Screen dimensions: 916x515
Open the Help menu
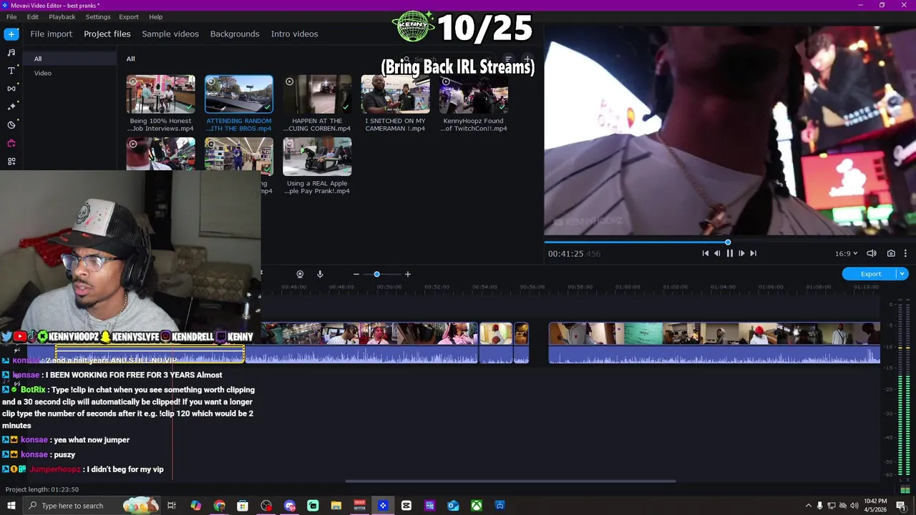[155, 16]
